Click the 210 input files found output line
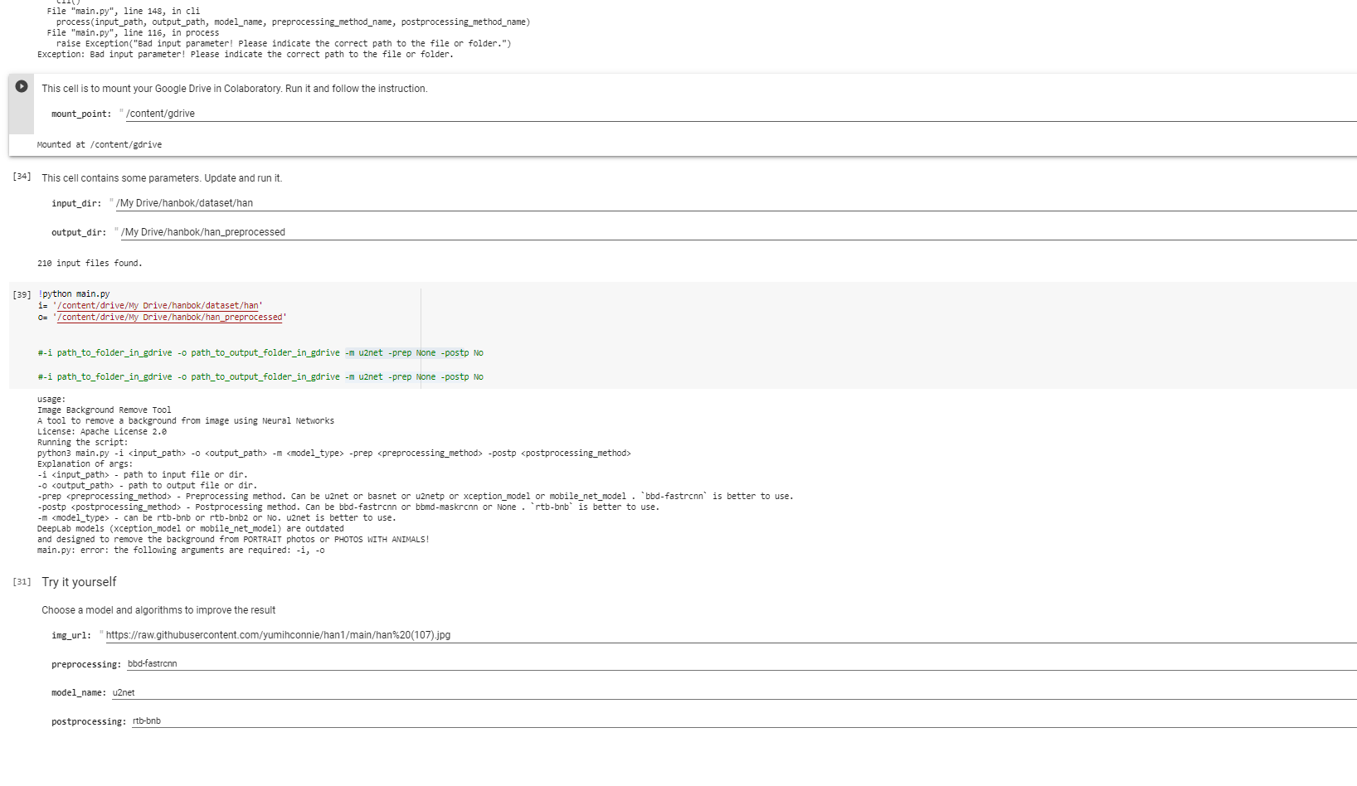The height and width of the screenshot is (786, 1357). coord(89,263)
